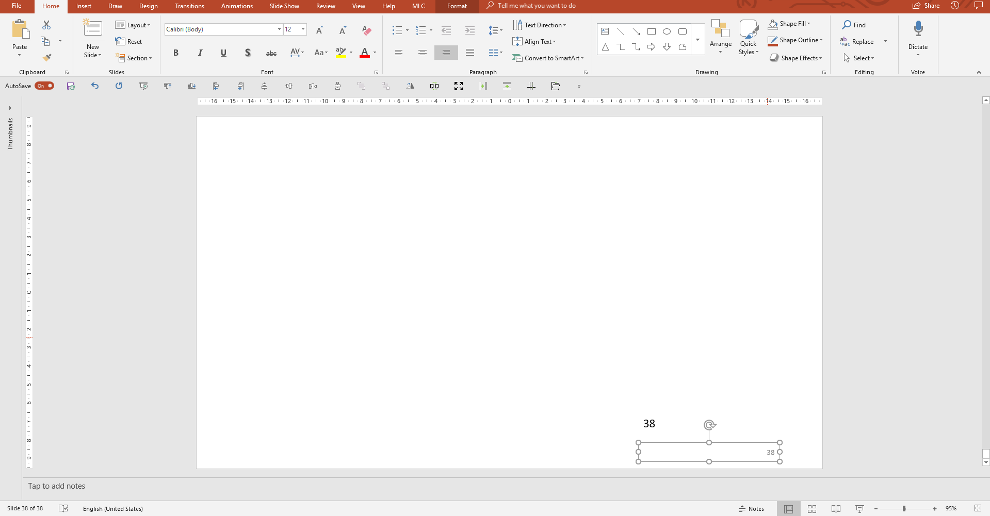Screen dimensions: 990x516
Task: Expand the Align Text menu
Action: click(x=534, y=42)
